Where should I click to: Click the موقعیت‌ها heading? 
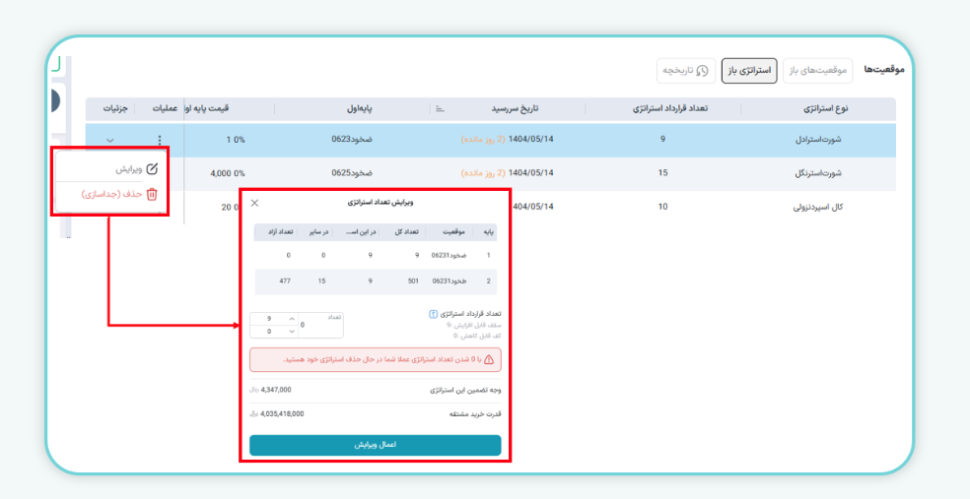pyautogui.click(x=884, y=69)
